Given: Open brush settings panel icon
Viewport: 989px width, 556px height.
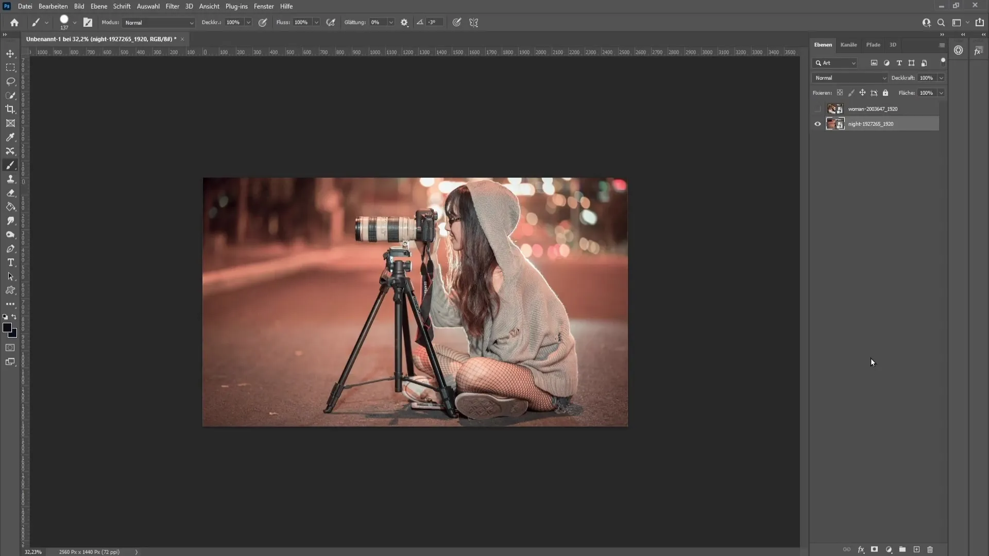Looking at the screenshot, I should [88, 23].
